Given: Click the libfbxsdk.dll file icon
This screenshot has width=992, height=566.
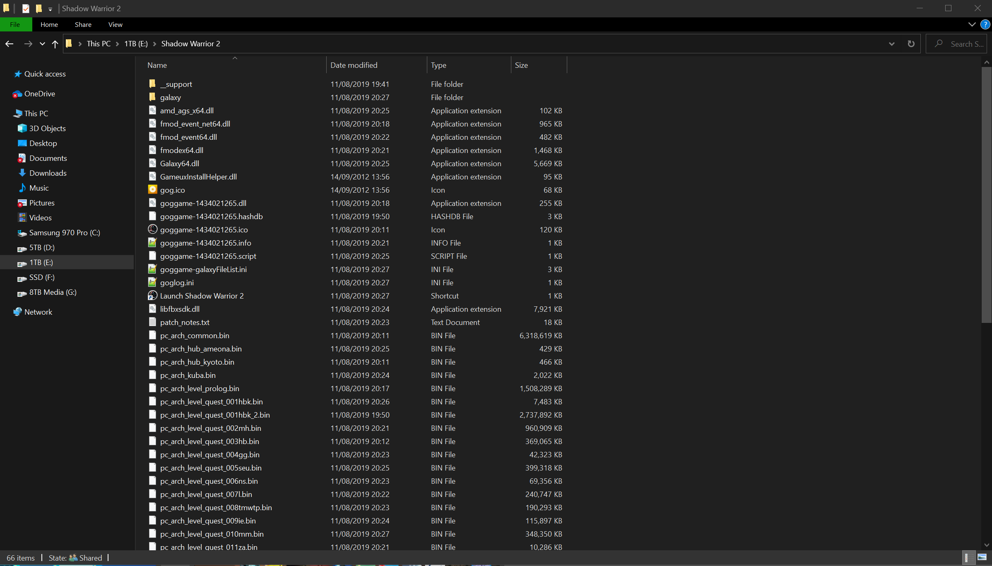Looking at the screenshot, I should (152, 309).
